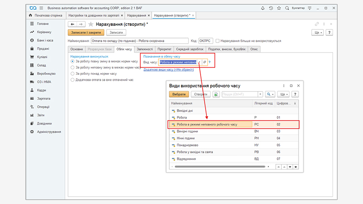Click the Додаткові види часу link
The height and width of the screenshot is (204, 363).
(168, 69)
